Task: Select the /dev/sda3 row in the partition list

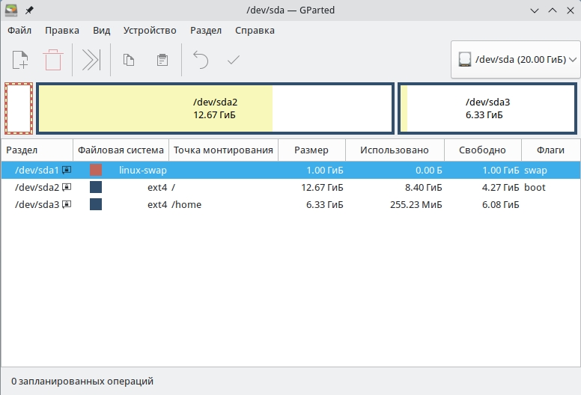Action: pyautogui.click(x=225, y=204)
